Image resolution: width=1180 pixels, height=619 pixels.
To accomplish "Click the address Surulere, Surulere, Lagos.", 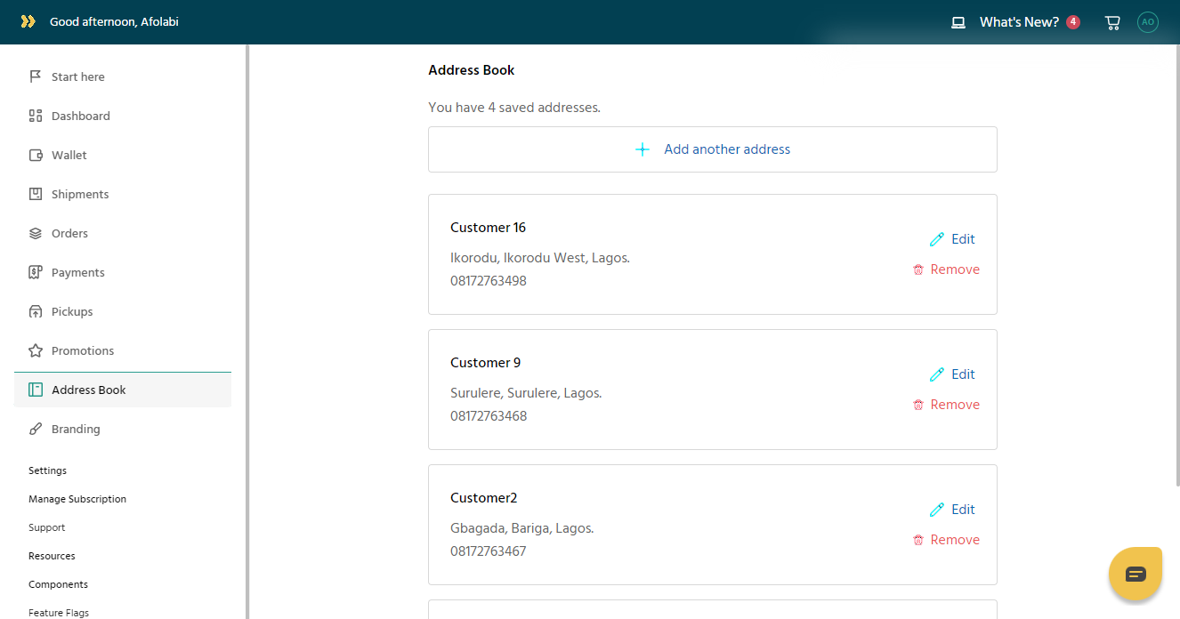I will 526,393.
